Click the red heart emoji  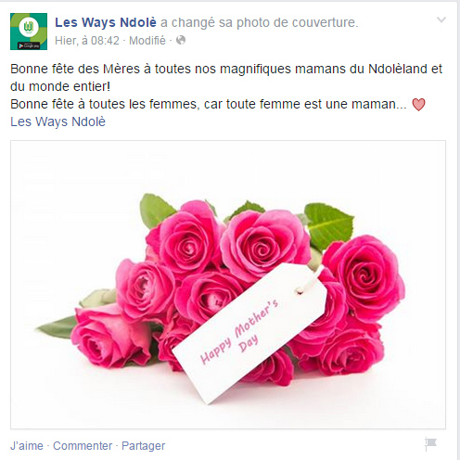(418, 105)
